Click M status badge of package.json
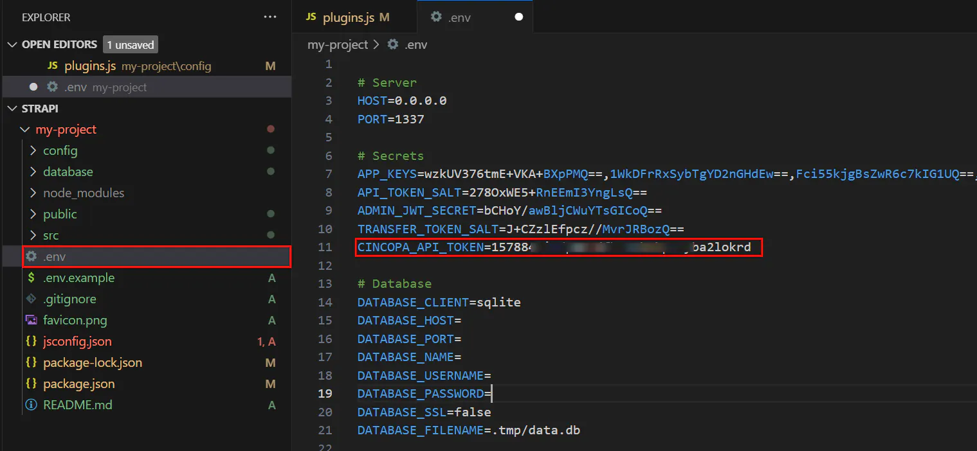This screenshot has width=977, height=451. (x=271, y=384)
